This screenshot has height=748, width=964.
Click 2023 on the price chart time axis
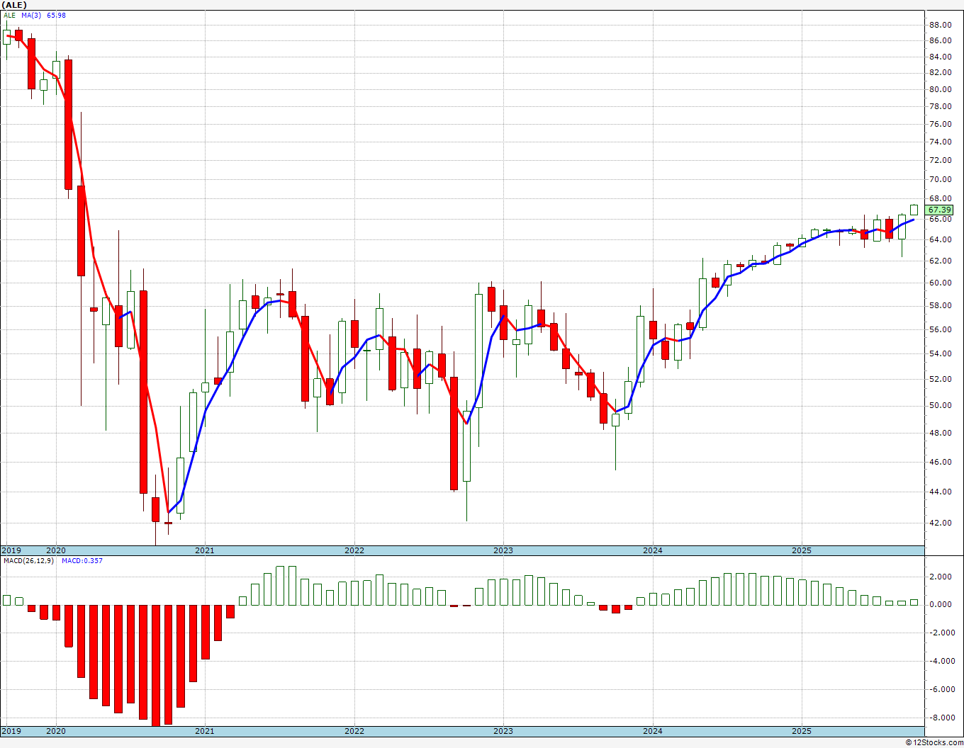[503, 550]
